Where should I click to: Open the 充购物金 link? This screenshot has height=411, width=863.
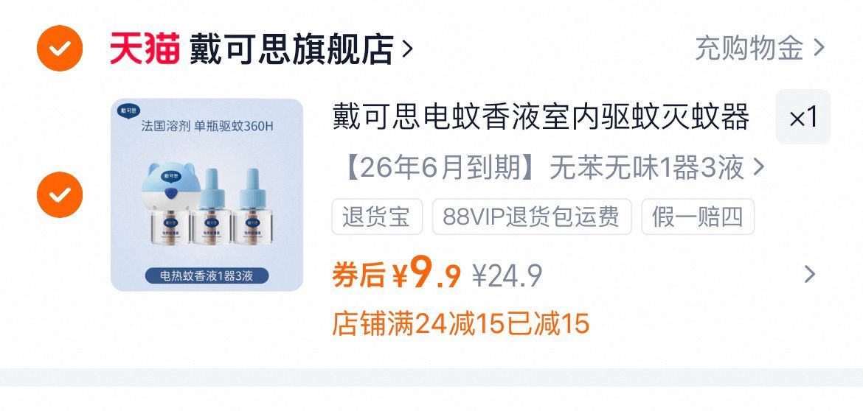tap(749, 49)
